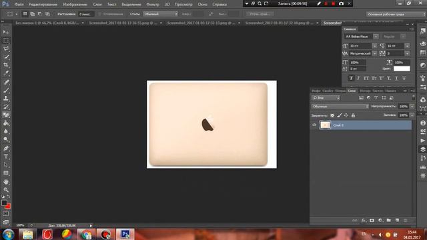
Task: Select the Hand tool
Action: click(x=6, y=182)
